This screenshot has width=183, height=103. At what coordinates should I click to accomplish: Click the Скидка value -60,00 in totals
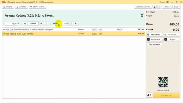[176, 16]
